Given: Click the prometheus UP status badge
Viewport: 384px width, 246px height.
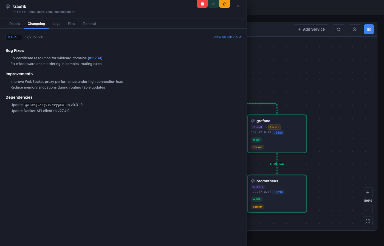Looking at the screenshot, I should click(x=257, y=199).
